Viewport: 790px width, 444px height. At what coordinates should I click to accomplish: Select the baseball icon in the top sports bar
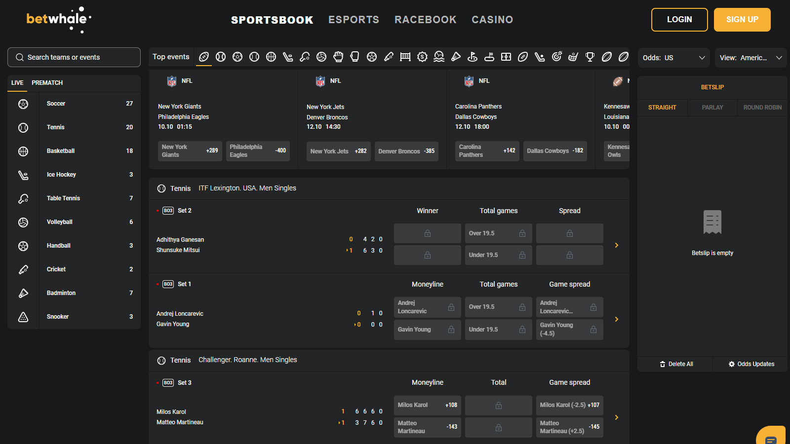pos(221,57)
